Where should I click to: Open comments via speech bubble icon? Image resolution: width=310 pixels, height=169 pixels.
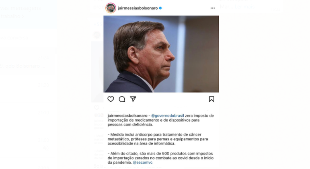point(122,99)
